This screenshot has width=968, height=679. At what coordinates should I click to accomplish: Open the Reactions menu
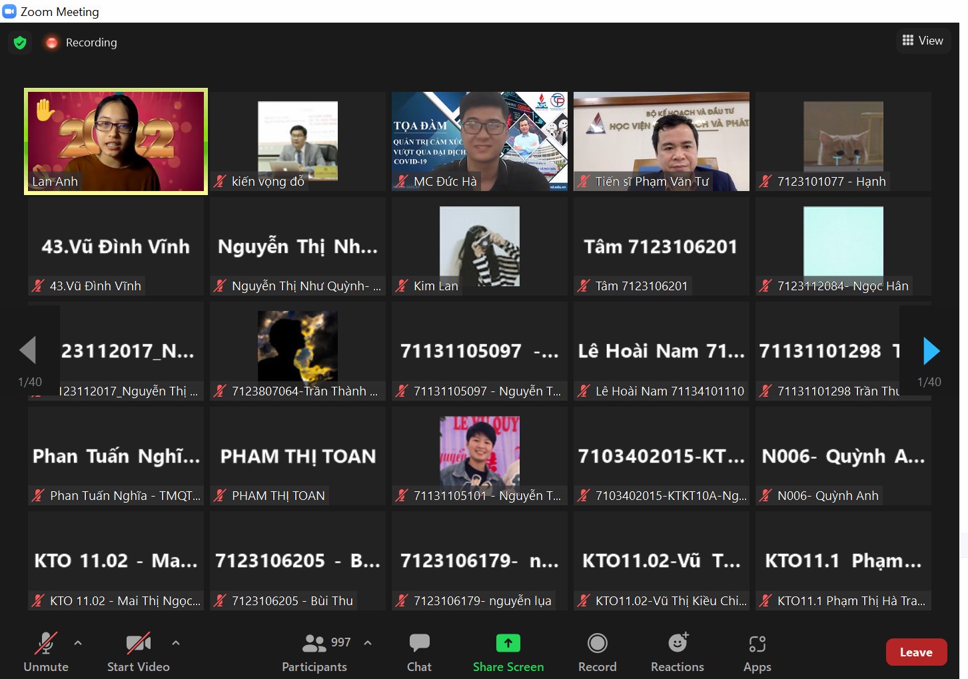coord(677,652)
